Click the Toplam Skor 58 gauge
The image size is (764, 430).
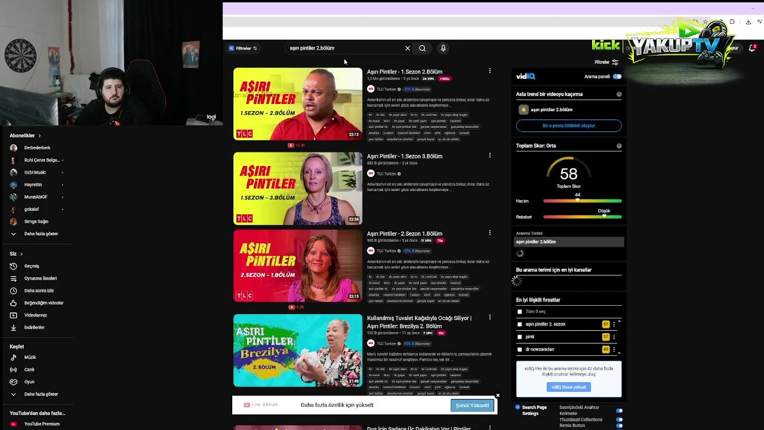569,173
